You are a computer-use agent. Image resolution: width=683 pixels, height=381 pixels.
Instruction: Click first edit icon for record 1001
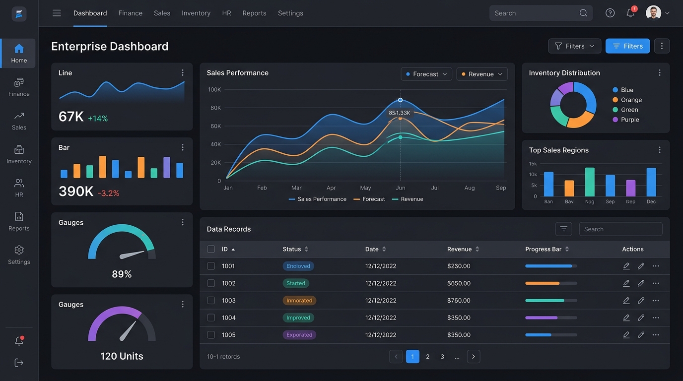(626, 266)
